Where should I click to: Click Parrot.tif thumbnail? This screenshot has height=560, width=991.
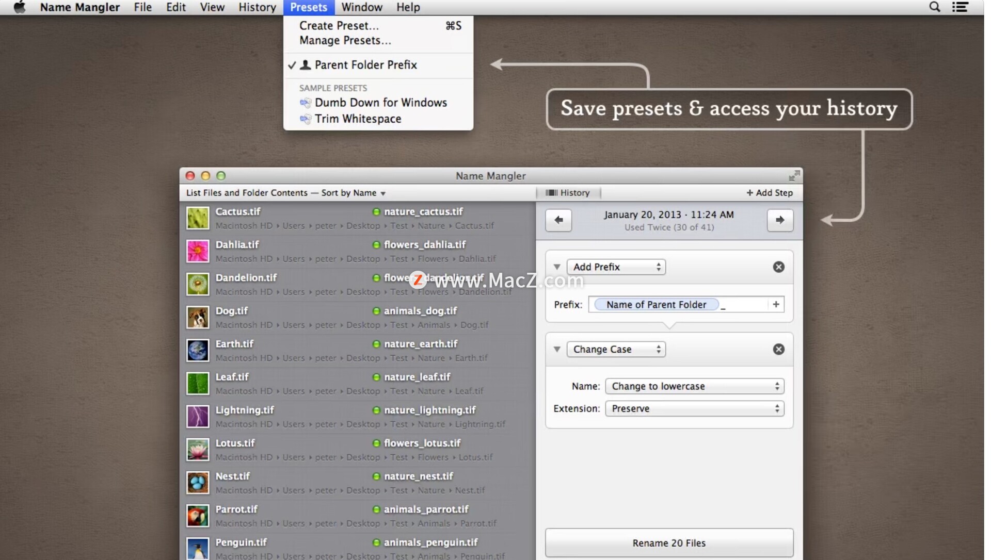click(198, 516)
